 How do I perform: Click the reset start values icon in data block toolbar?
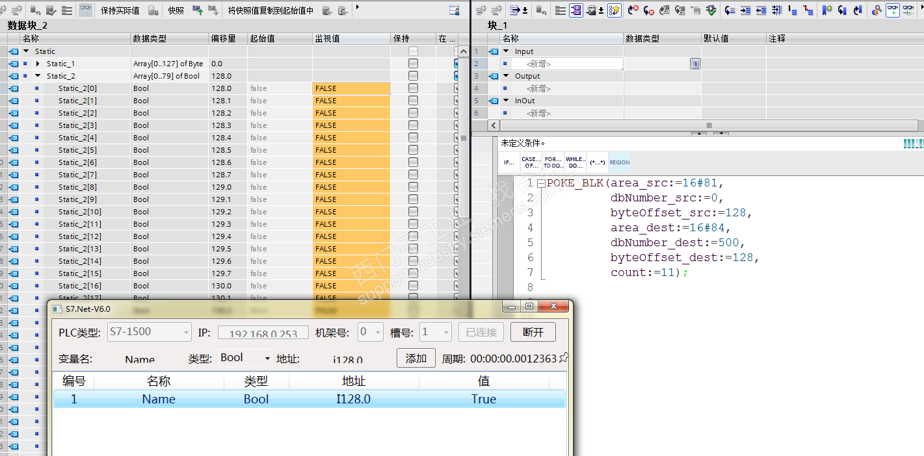click(x=34, y=10)
